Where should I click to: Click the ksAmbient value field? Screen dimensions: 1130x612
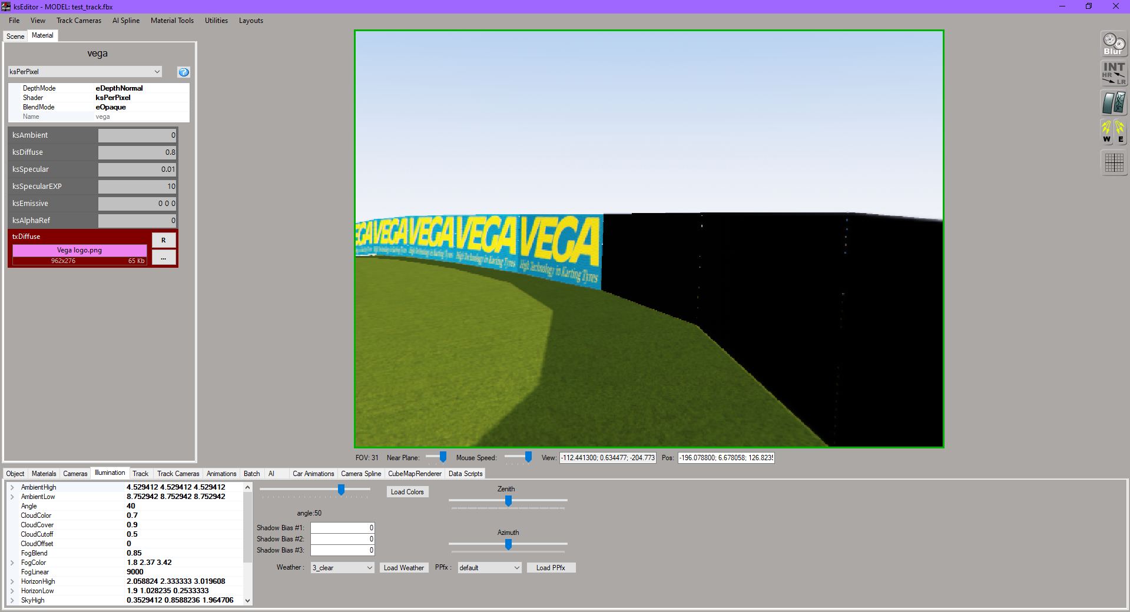coord(138,135)
